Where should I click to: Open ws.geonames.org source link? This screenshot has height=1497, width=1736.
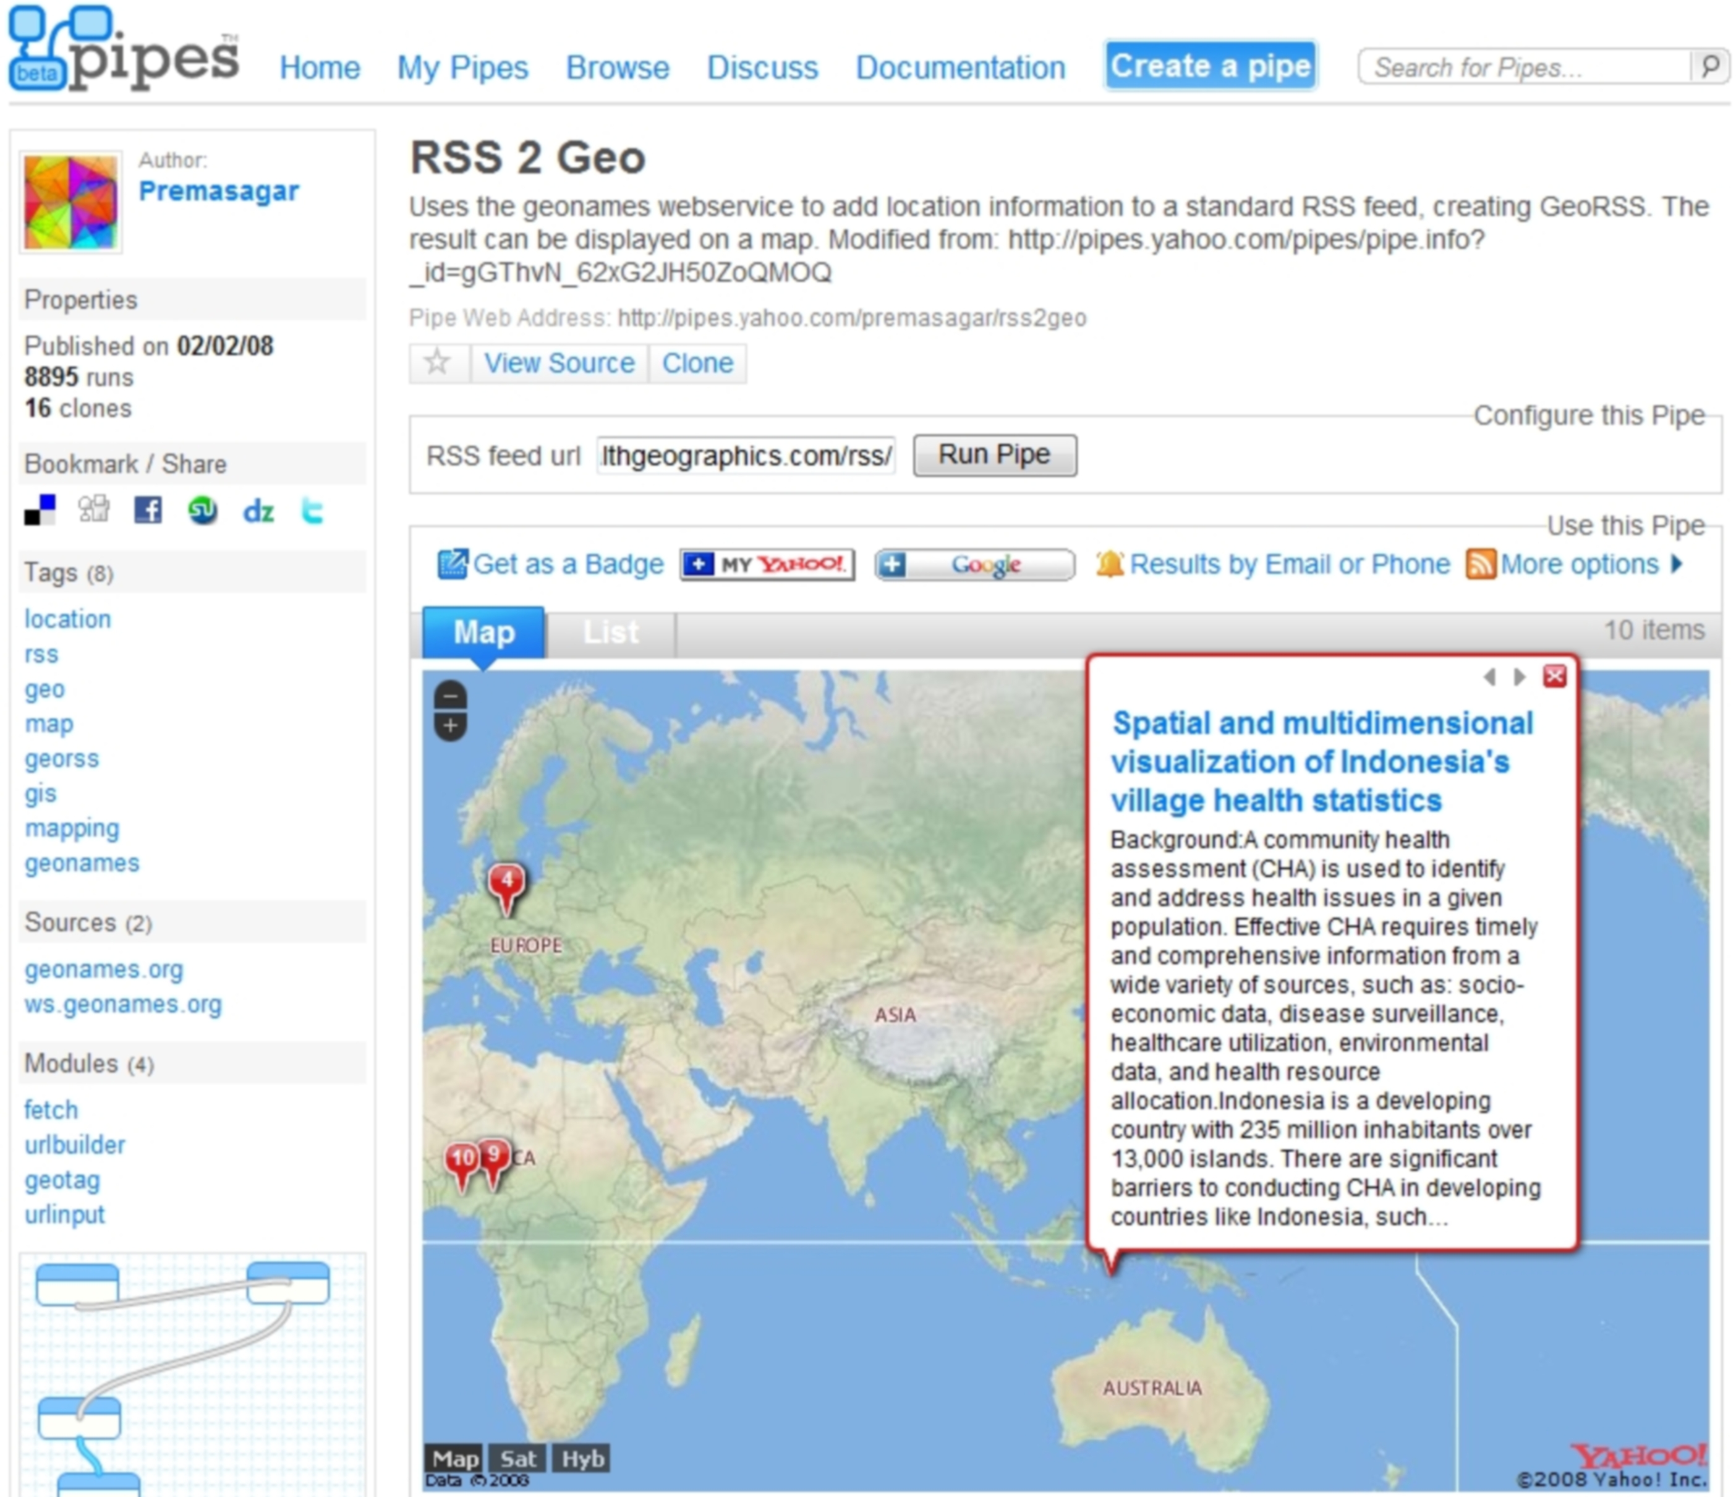click(x=123, y=1004)
